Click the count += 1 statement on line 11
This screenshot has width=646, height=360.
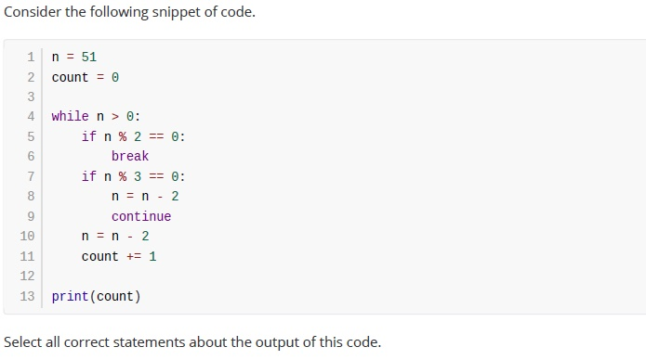coord(119,256)
